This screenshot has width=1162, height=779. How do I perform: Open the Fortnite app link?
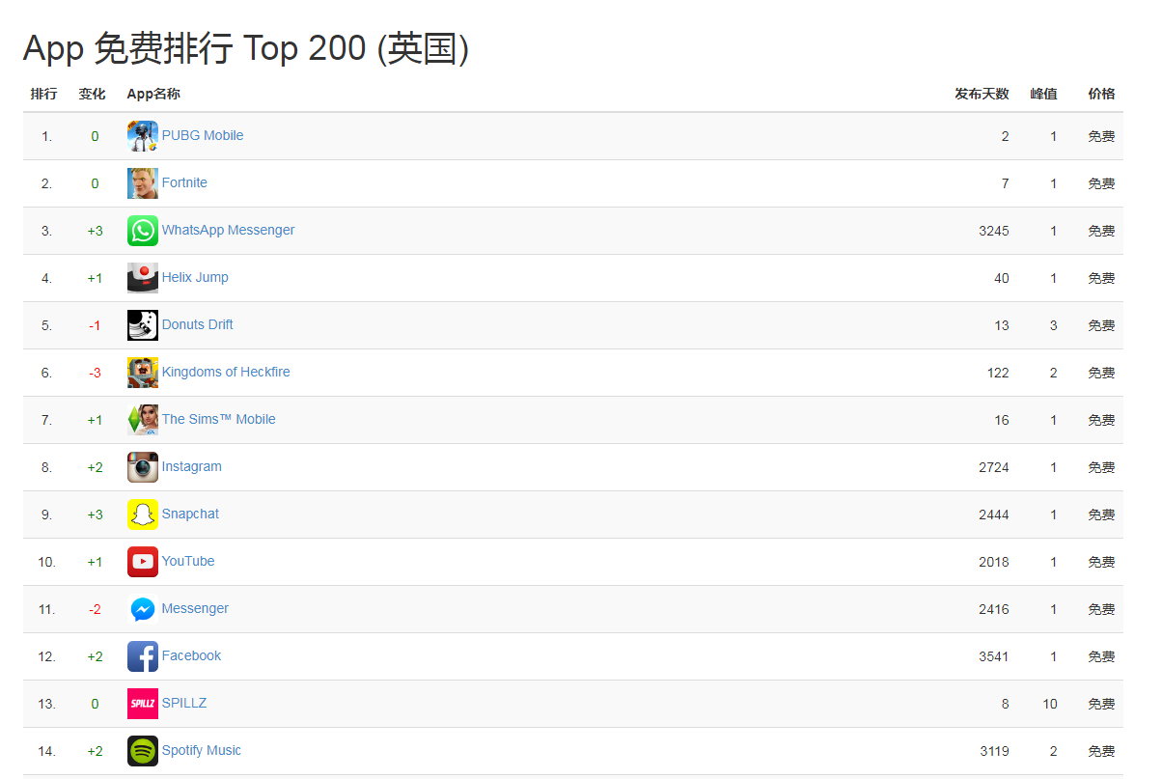pos(184,182)
